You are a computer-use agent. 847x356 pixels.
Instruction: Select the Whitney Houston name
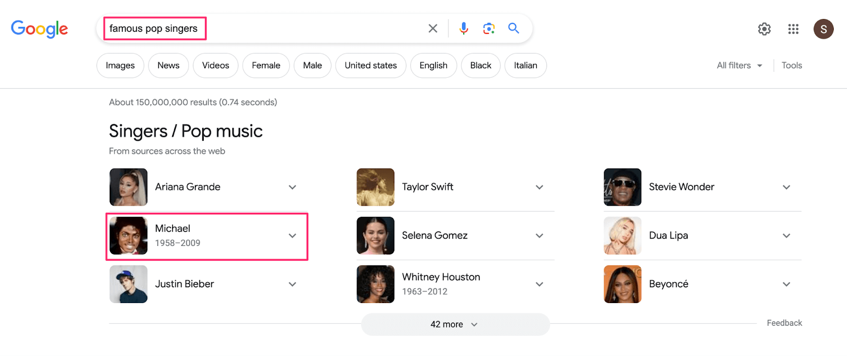441,277
